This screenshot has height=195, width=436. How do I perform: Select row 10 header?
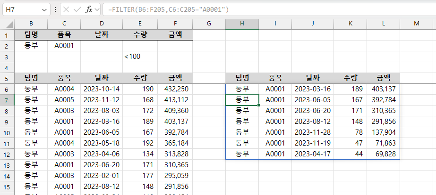click(7, 132)
